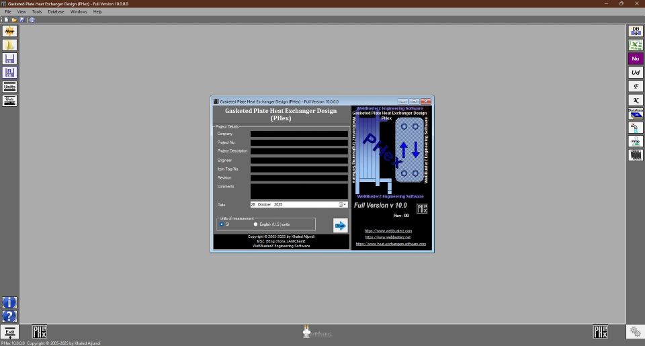Click the Comments text area
645x346 pixels.
click(x=299, y=191)
